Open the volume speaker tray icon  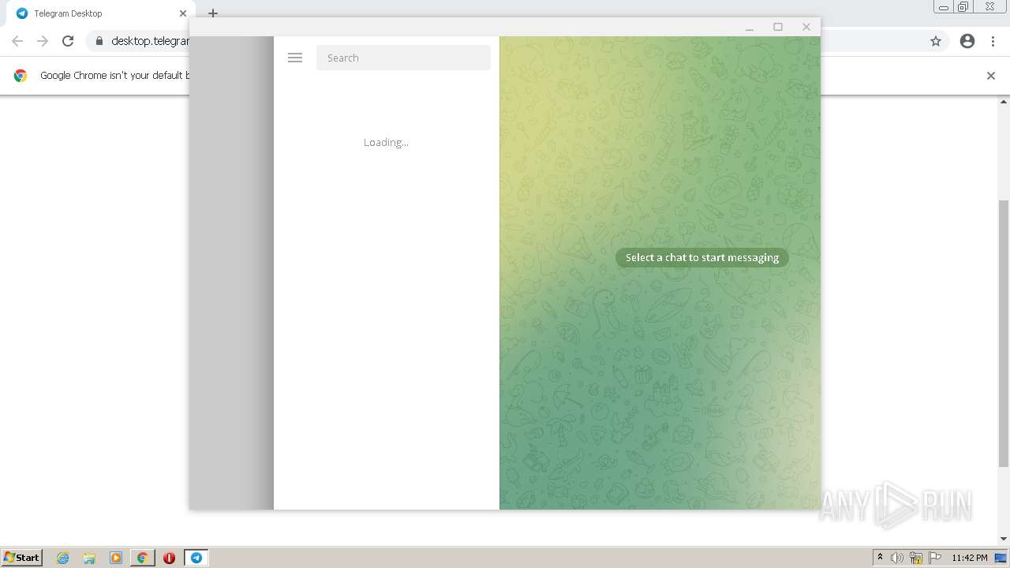point(897,558)
